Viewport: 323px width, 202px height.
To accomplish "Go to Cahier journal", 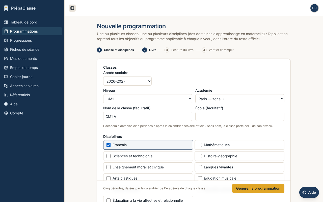I will (x=32, y=77).
